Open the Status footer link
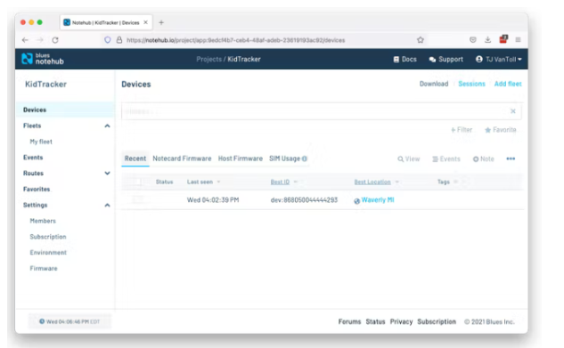564x348 pixels. tap(375, 321)
